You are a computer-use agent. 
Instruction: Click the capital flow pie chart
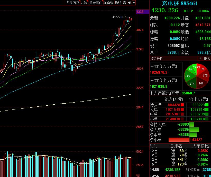(197, 76)
